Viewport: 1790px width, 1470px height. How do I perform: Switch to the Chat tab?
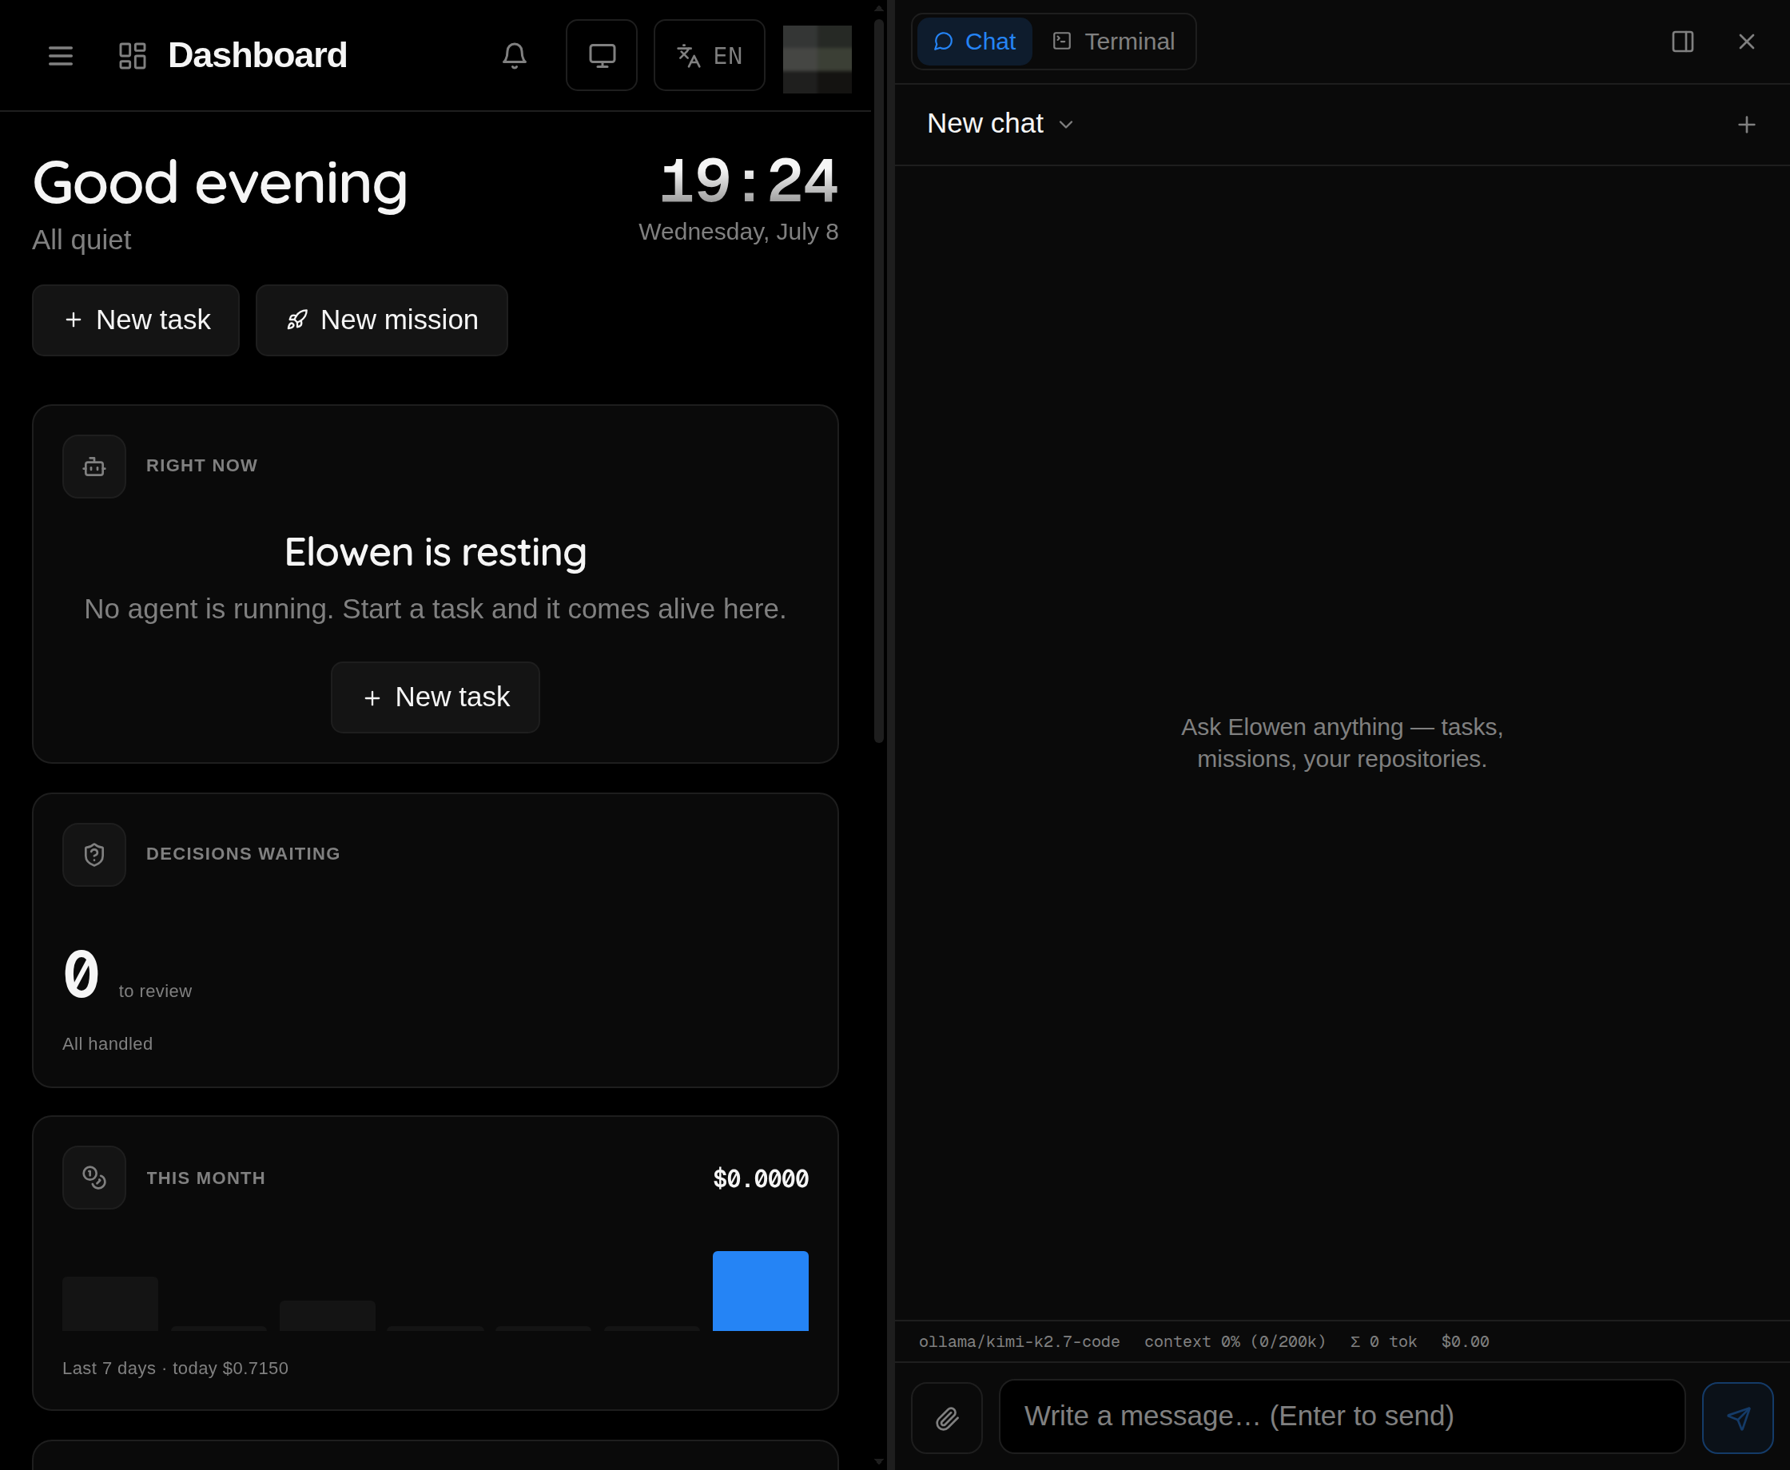point(975,42)
